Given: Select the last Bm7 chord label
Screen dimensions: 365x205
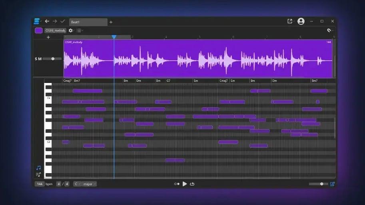Looking at the screenshot, I should coord(315,81).
